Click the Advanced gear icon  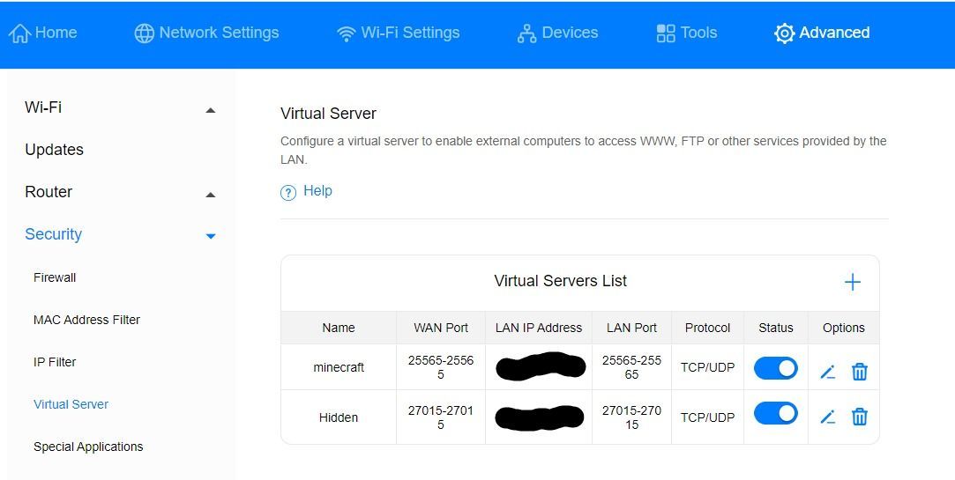[784, 33]
